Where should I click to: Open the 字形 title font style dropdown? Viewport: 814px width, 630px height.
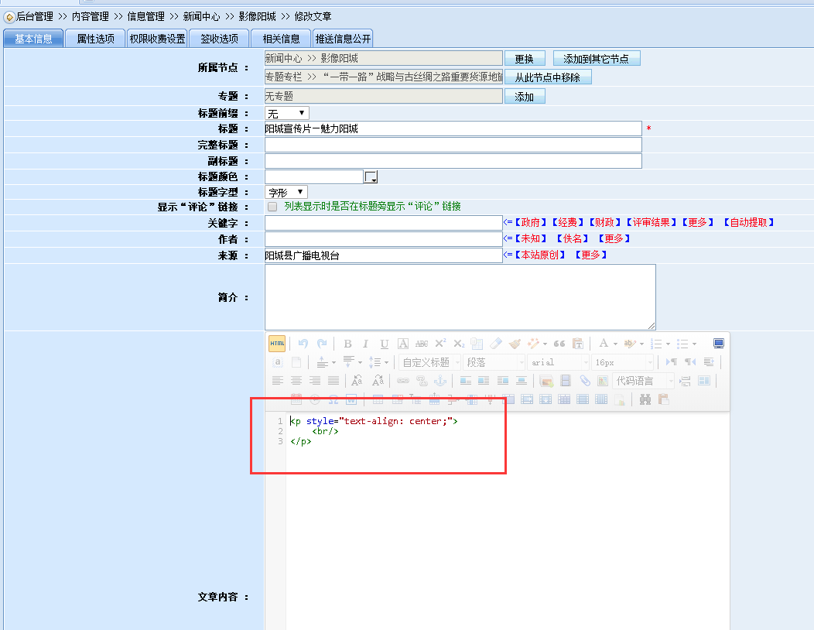point(286,192)
